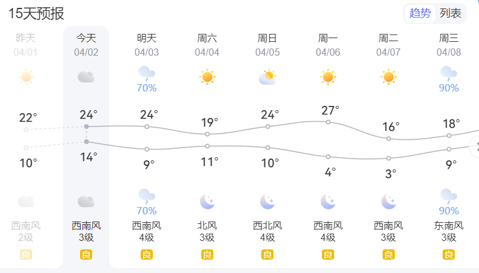Screen dimensions: 479x273
Task: Click the 27° high point on 周一
Action: point(328,122)
